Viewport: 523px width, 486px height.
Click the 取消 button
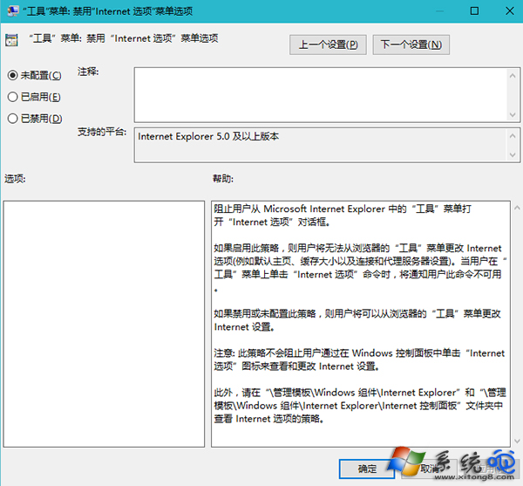(429, 469)
